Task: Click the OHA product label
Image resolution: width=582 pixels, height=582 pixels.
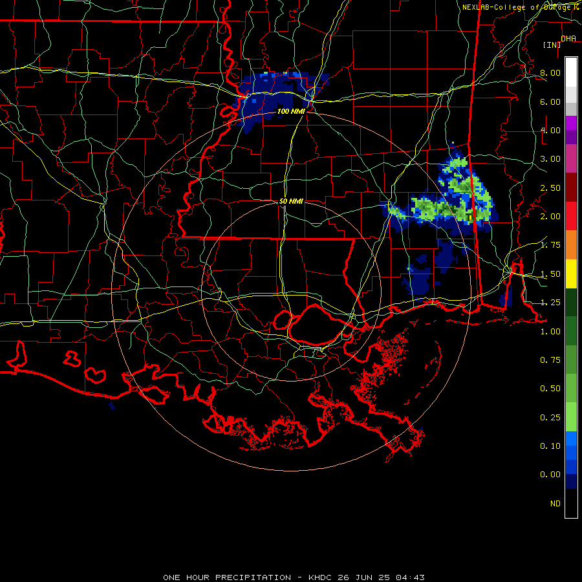Action: (x=568, y=39)
